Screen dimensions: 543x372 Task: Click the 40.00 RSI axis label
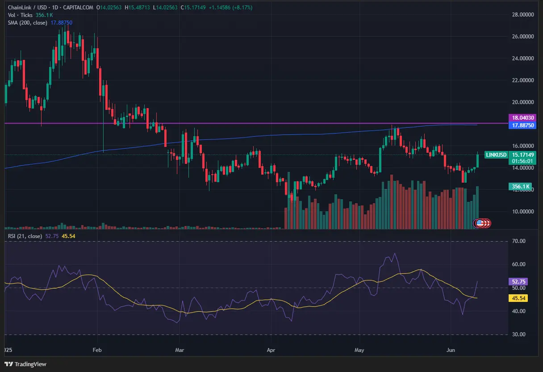point(518,311)
